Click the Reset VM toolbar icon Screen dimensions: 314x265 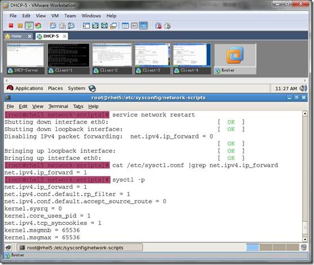pyautogui.click(x=38, y=25)
